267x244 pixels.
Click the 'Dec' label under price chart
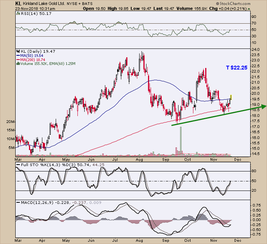(238, 160)
